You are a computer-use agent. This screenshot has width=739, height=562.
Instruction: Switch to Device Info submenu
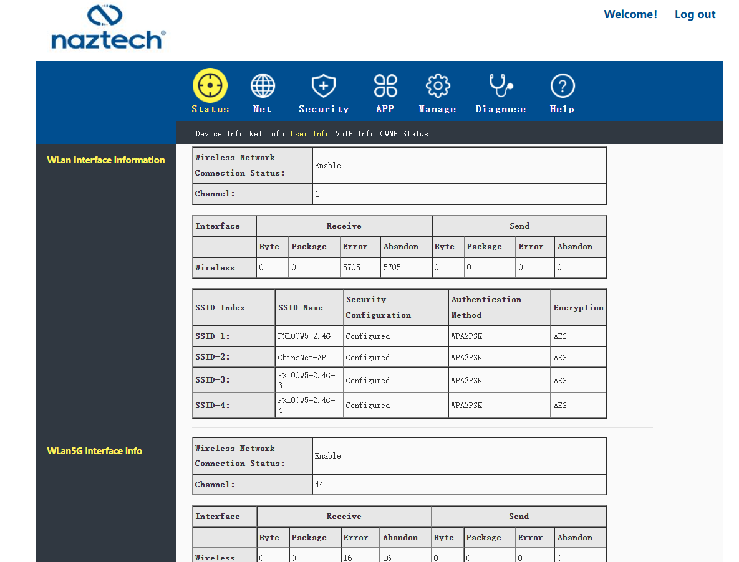click(220, 134)
